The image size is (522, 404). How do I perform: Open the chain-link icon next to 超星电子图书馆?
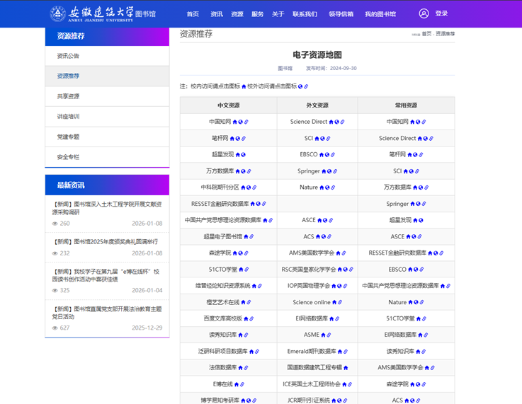point(251,237)
